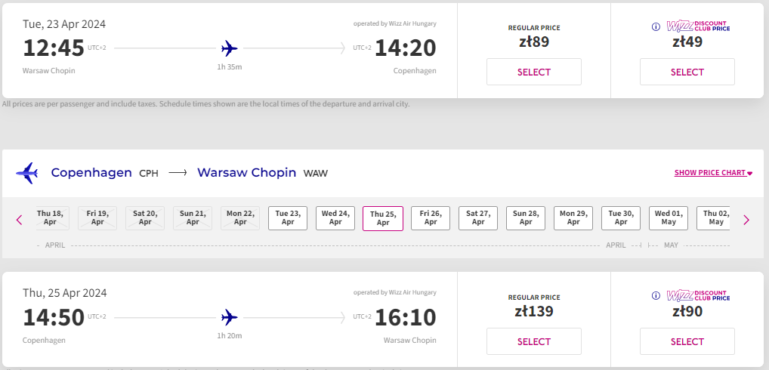The image size is (769, 370).
Task: Click the Thu 25, Apr selected date
Action: pyautogui.click(x=383, y=218)
